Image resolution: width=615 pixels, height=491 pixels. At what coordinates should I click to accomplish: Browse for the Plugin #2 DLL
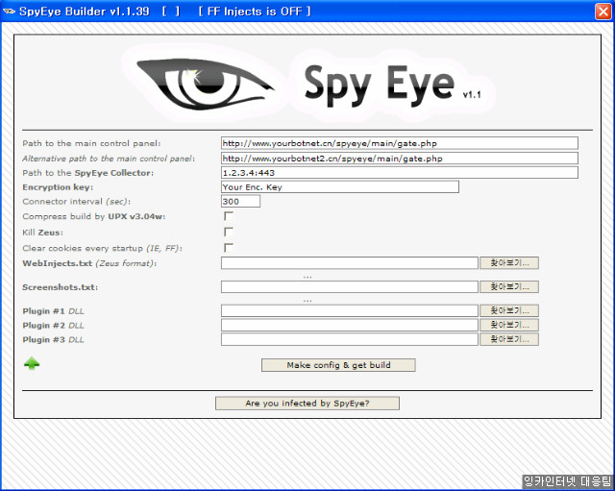pyautogui.click(x=509, y=325)
